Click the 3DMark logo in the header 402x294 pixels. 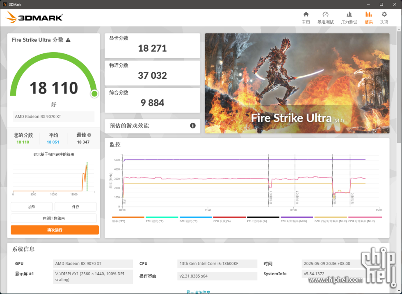[34, 17]
